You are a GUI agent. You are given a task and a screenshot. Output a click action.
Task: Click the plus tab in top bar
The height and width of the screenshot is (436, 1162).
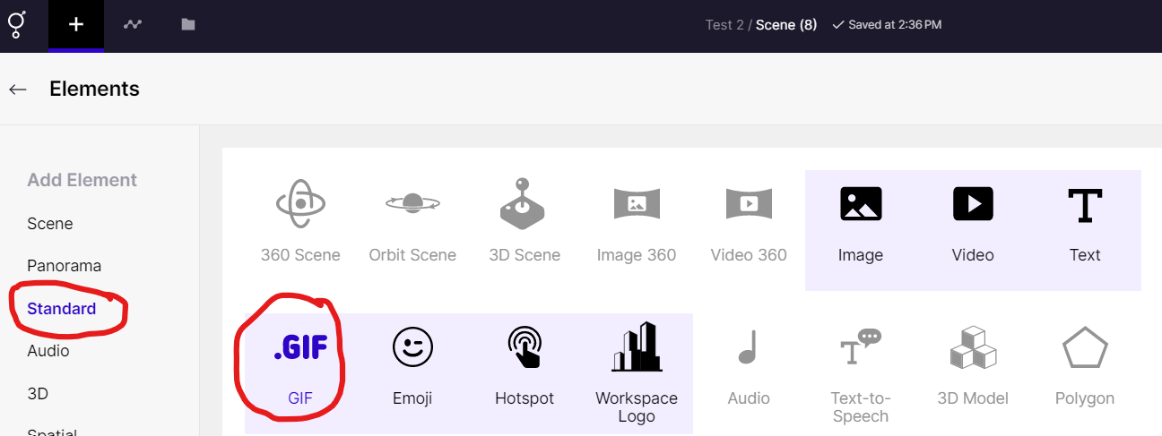pos(76,25)
